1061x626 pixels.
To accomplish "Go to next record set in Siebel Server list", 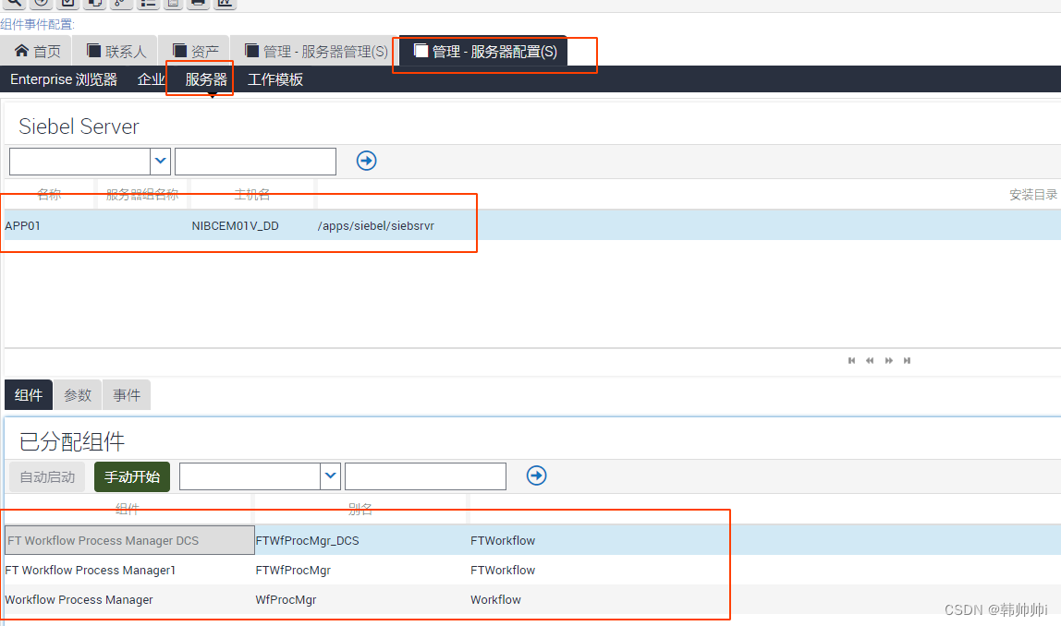I will [888, 360].
